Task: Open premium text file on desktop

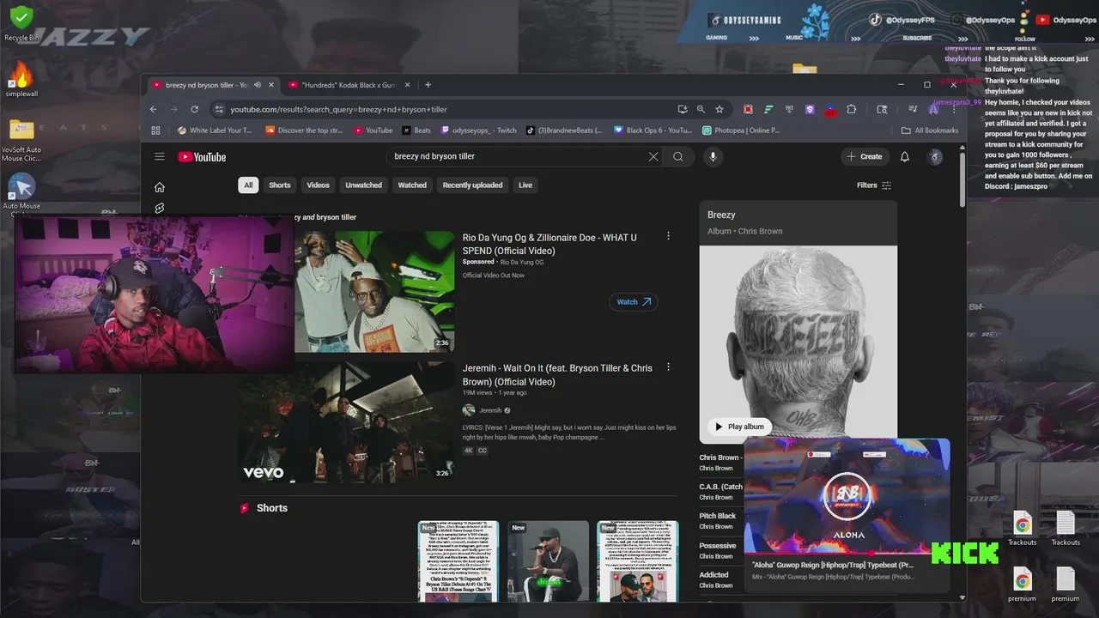Action: click(1065, 585)
